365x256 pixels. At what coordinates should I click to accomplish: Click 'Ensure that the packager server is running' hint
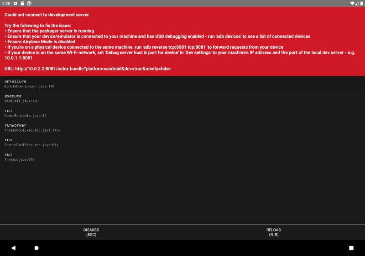tap(49, 31)
